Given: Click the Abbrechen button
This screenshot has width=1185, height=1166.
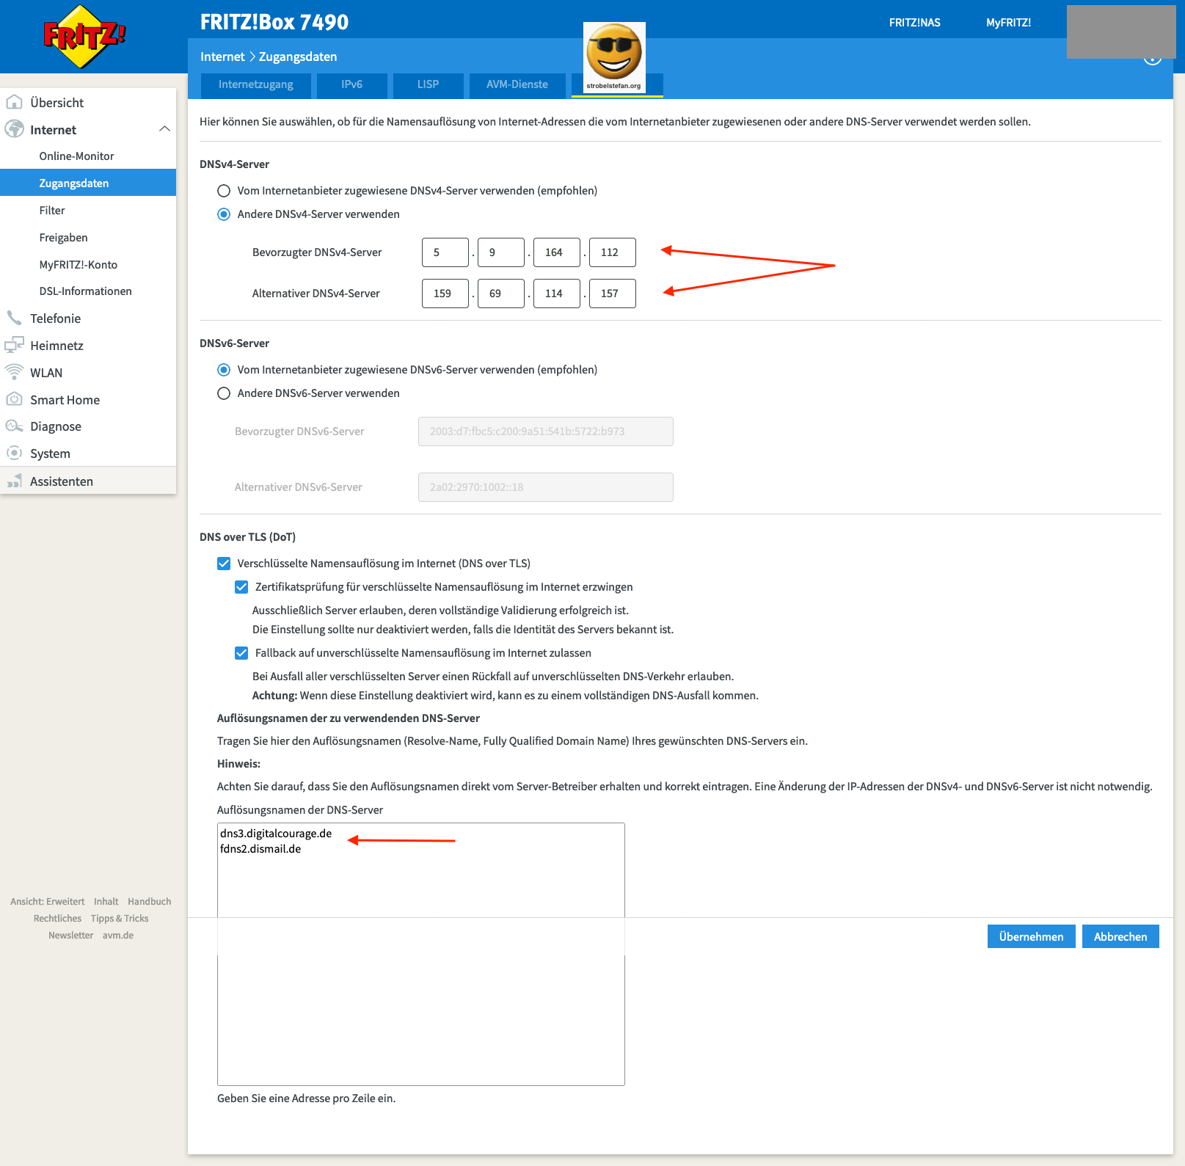Looking at the screenshot, I should (1120, 936).
